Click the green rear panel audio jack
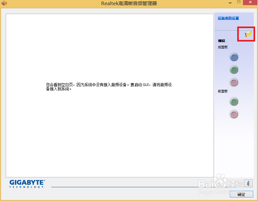This screenshot has height=201, width=258. (234, 70)
